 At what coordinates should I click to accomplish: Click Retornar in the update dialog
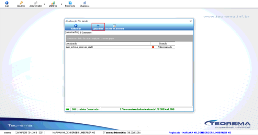pos(76,27)
